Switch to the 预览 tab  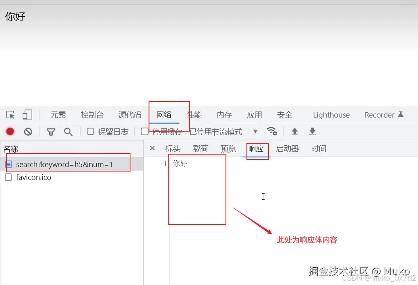tap(228, 149)
